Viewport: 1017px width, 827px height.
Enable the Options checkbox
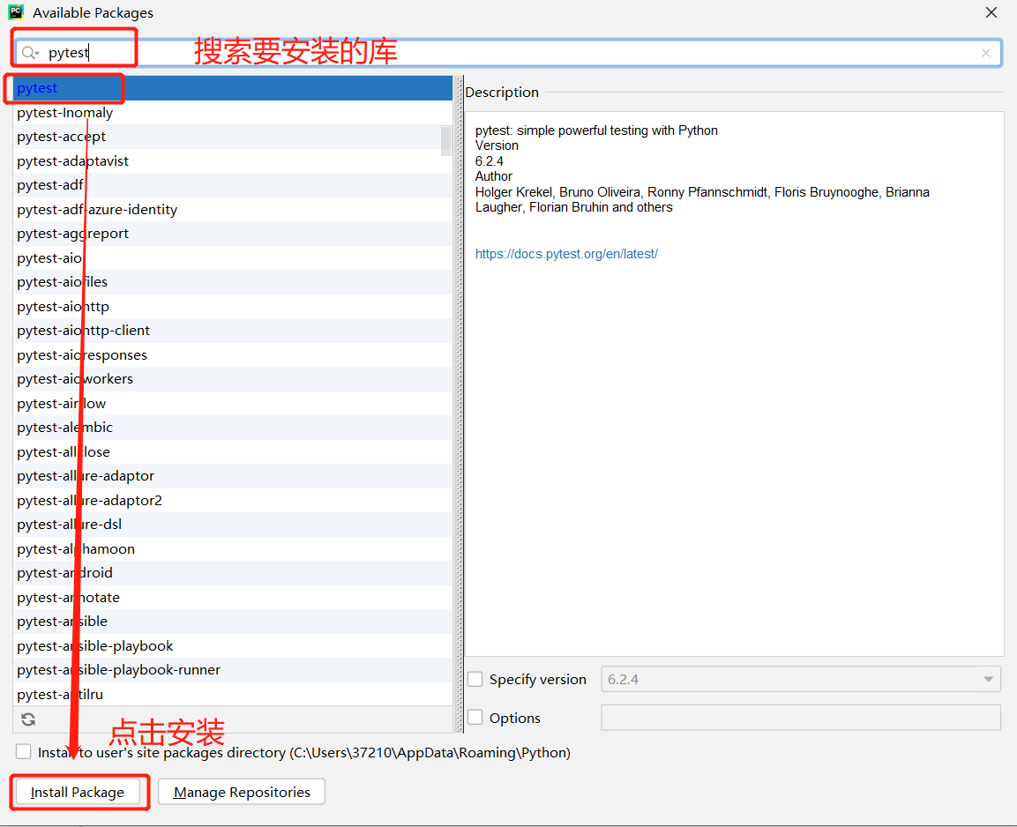click(475, 718)
